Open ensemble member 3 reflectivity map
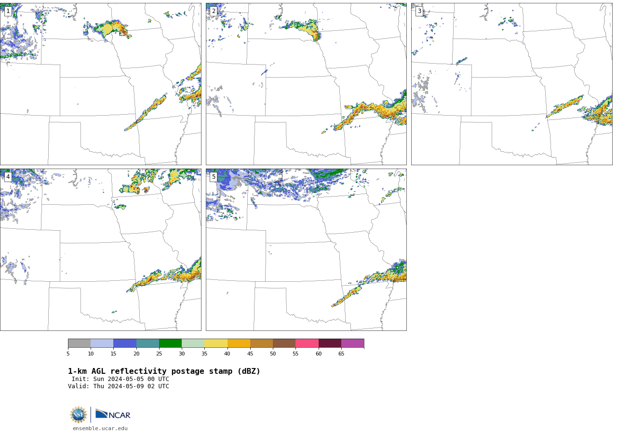Viewport: 617px width, 434px height. click(511, 84)
